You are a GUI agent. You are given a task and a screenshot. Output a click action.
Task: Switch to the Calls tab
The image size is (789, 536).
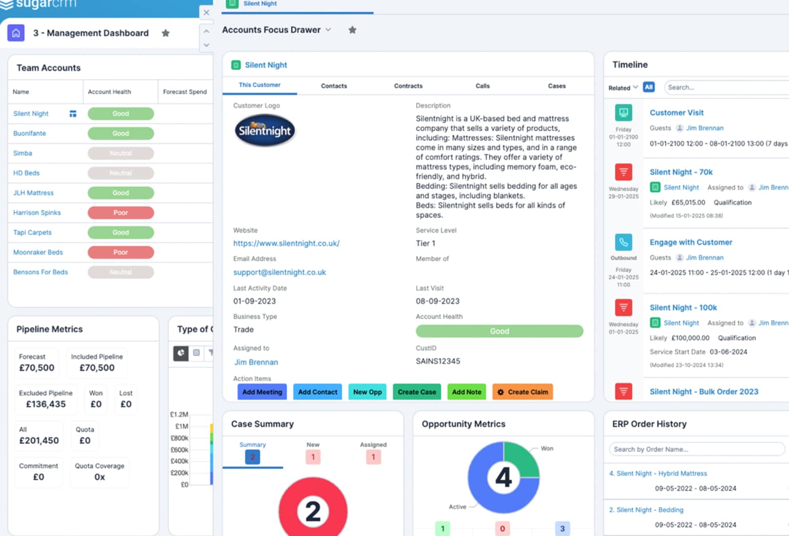[x=483, y=86]
